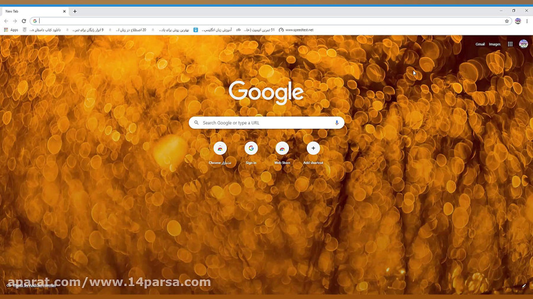Open Google apps grid launcher

[x=510, y=44]
